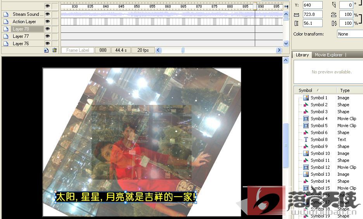
Task: Select Symbol 1 image icon in library
Action: [x=306, y=98]
